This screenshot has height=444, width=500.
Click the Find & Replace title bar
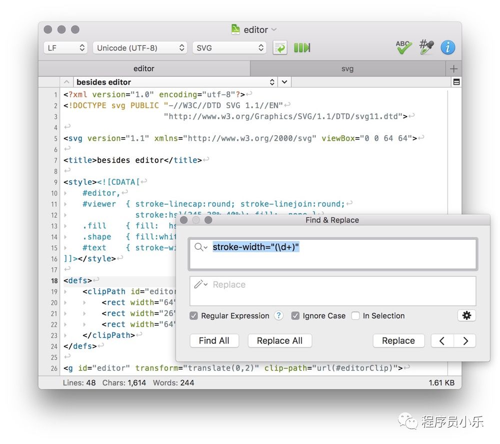(x=332, y=220)
